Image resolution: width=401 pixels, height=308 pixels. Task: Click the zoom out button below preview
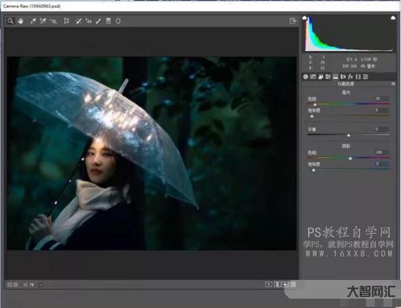click(x=9, y=285)
